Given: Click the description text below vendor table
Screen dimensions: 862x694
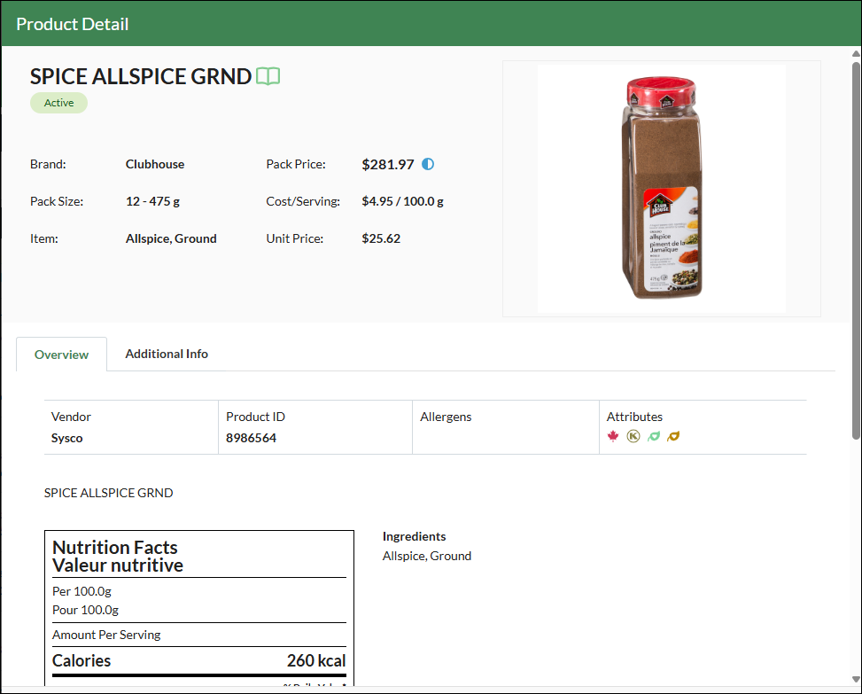Looking at the screenshot, I should pos(108,494).
